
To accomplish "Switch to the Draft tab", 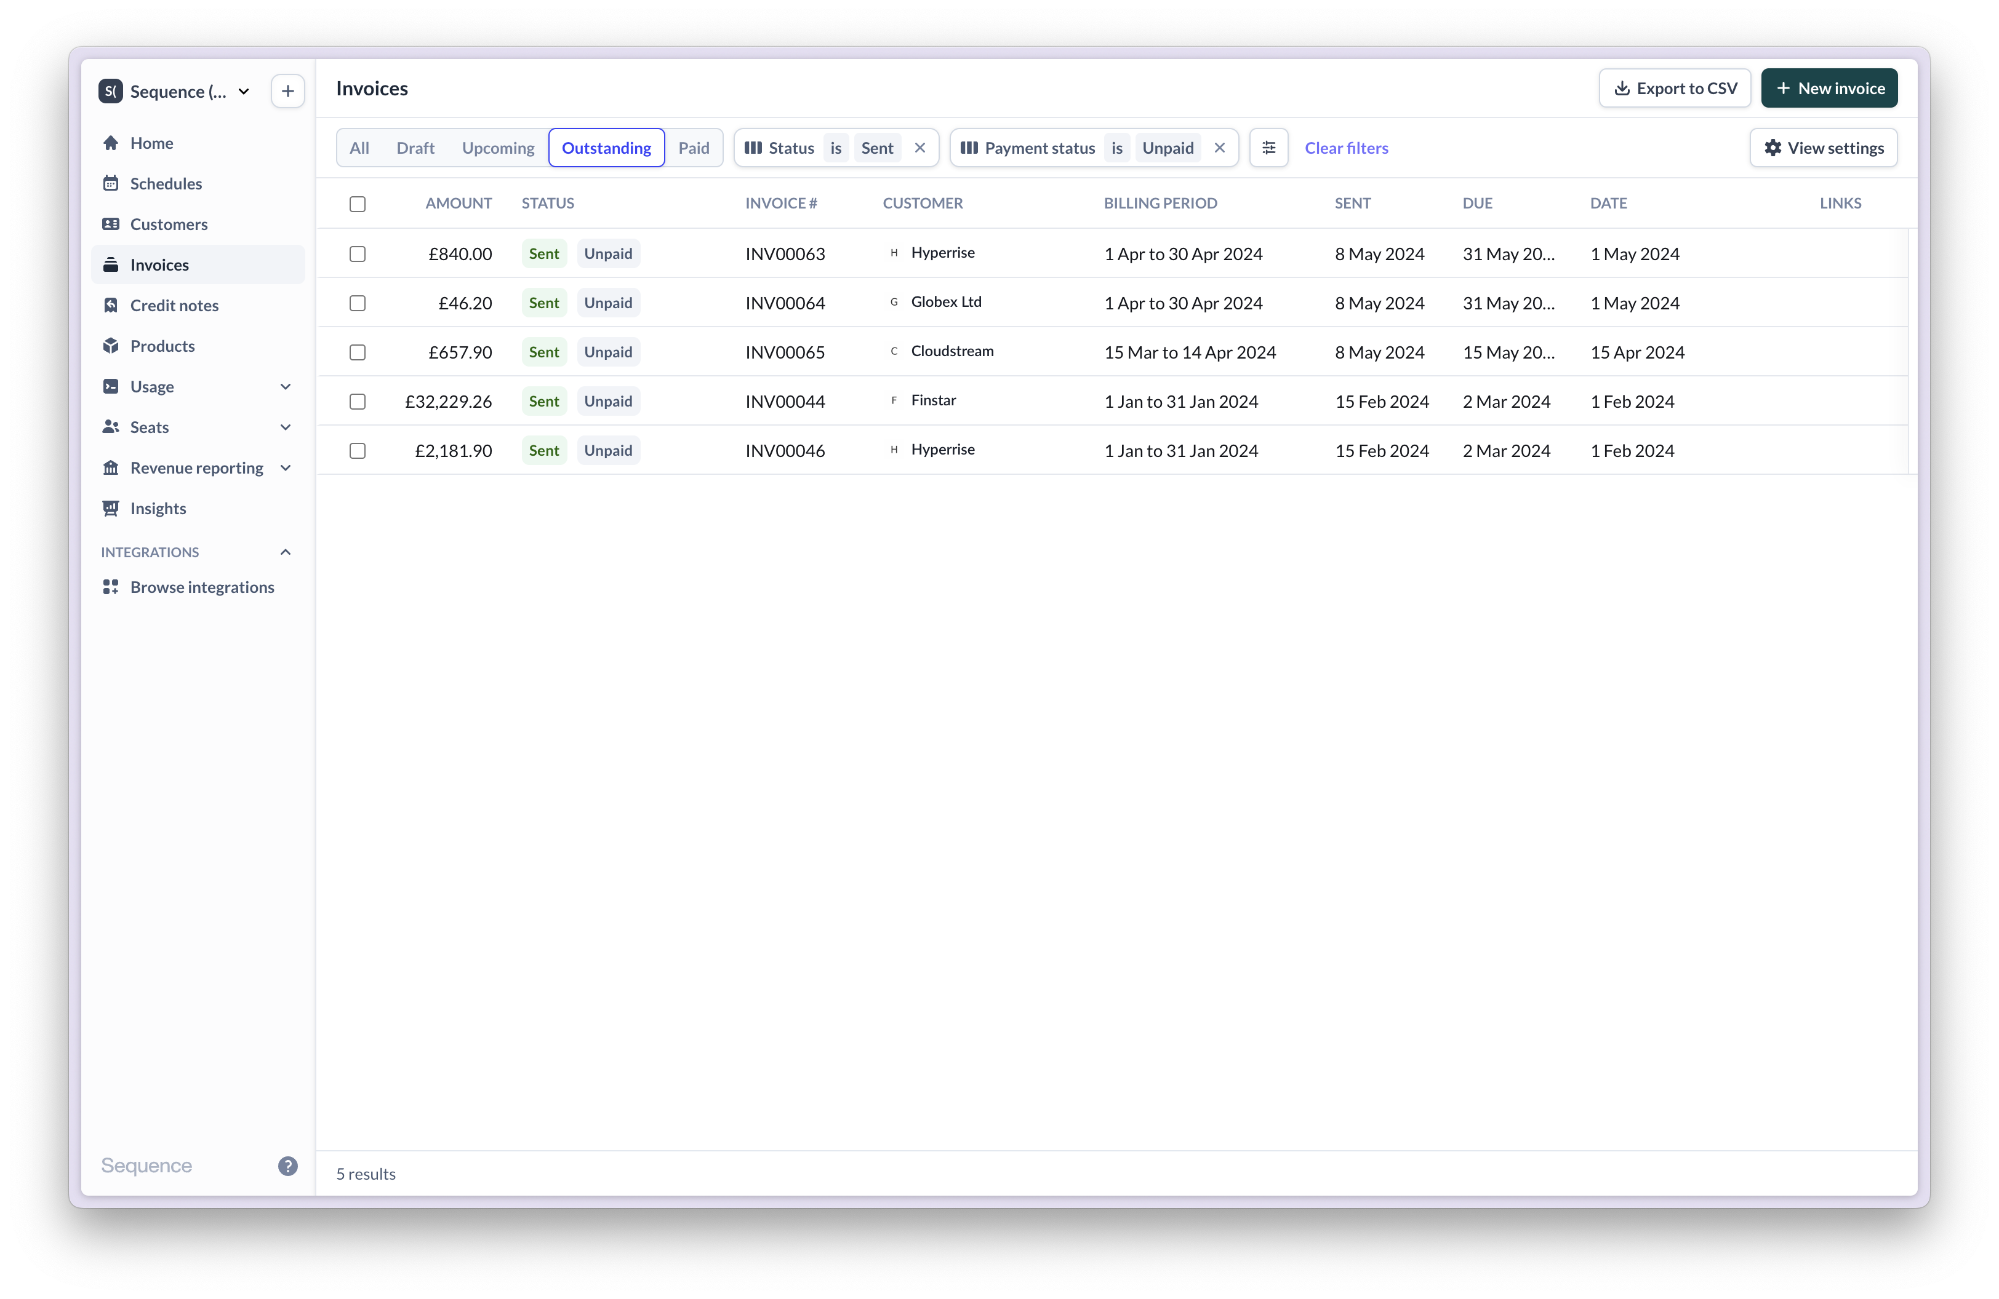I will (x=415, y=148).
